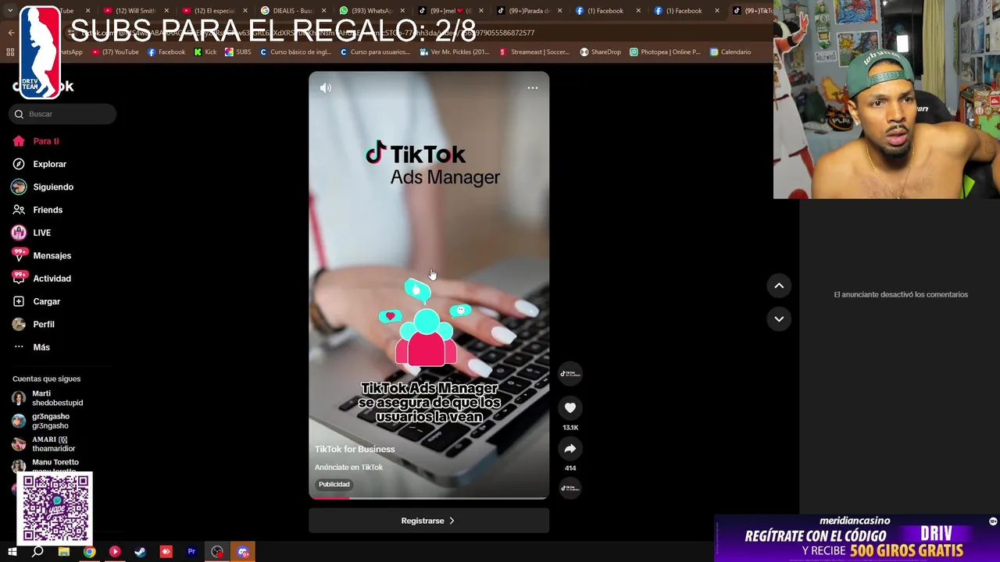Viewport: 1000px width, 562px height.
Task: Open Ver Mr. Pickles bookmark
Action: click(455, 52)
